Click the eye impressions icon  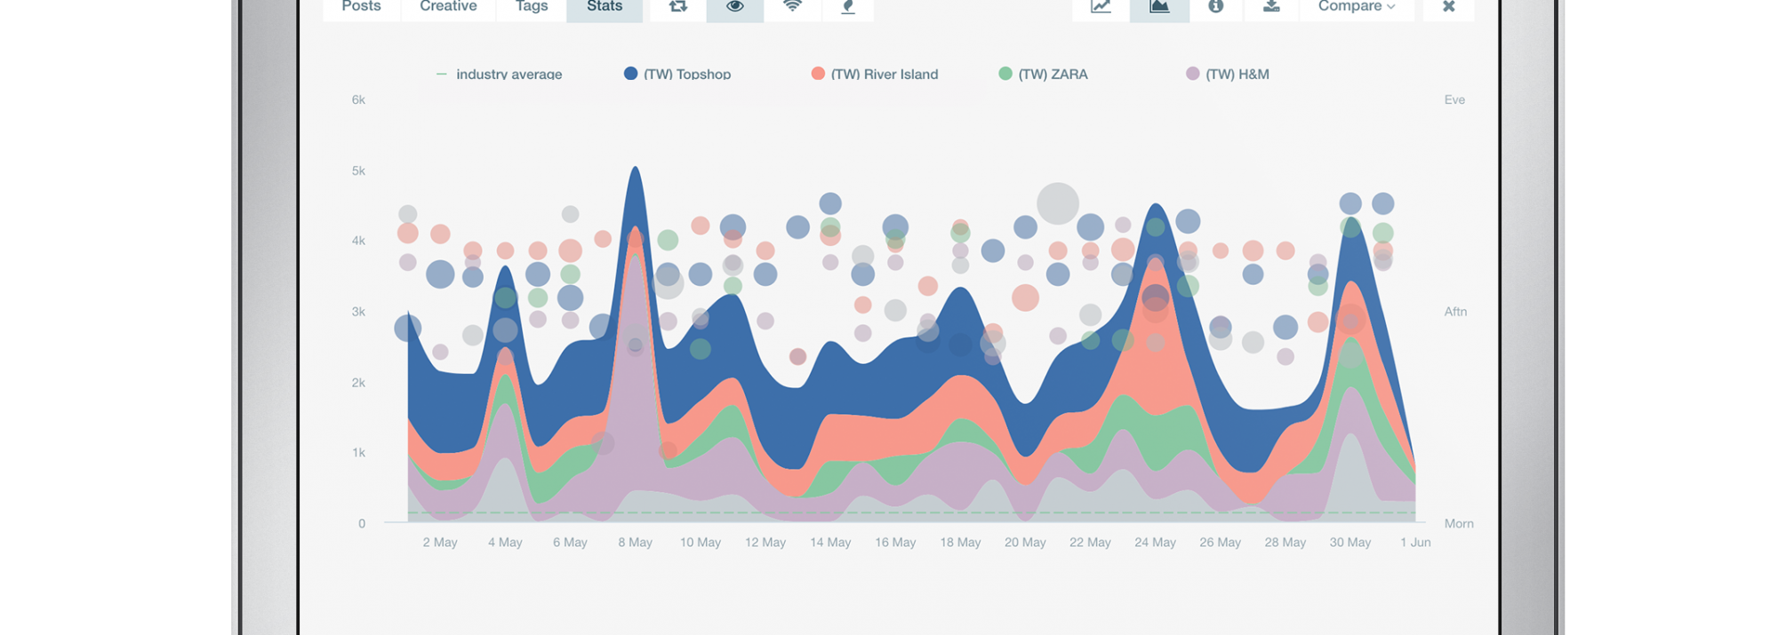tap(735, 7)
